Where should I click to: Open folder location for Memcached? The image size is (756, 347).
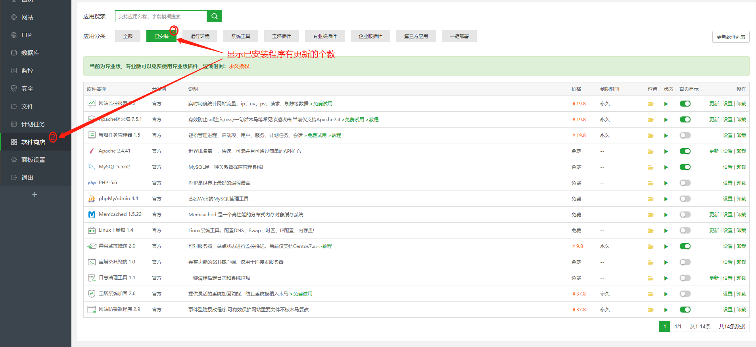[650, 215]
